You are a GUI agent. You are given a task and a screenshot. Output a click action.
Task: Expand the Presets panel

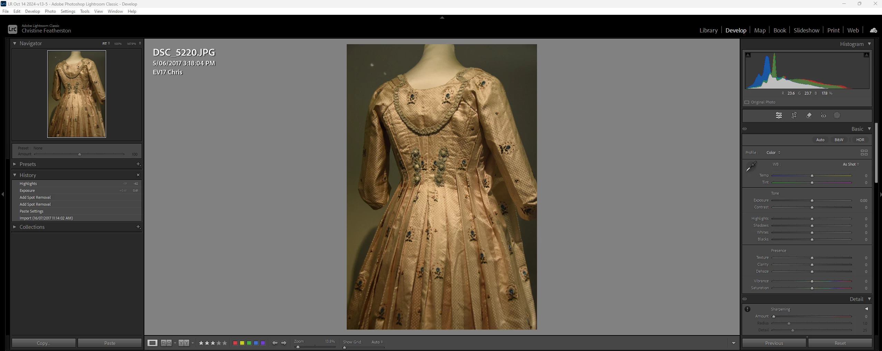coord(15,164)
